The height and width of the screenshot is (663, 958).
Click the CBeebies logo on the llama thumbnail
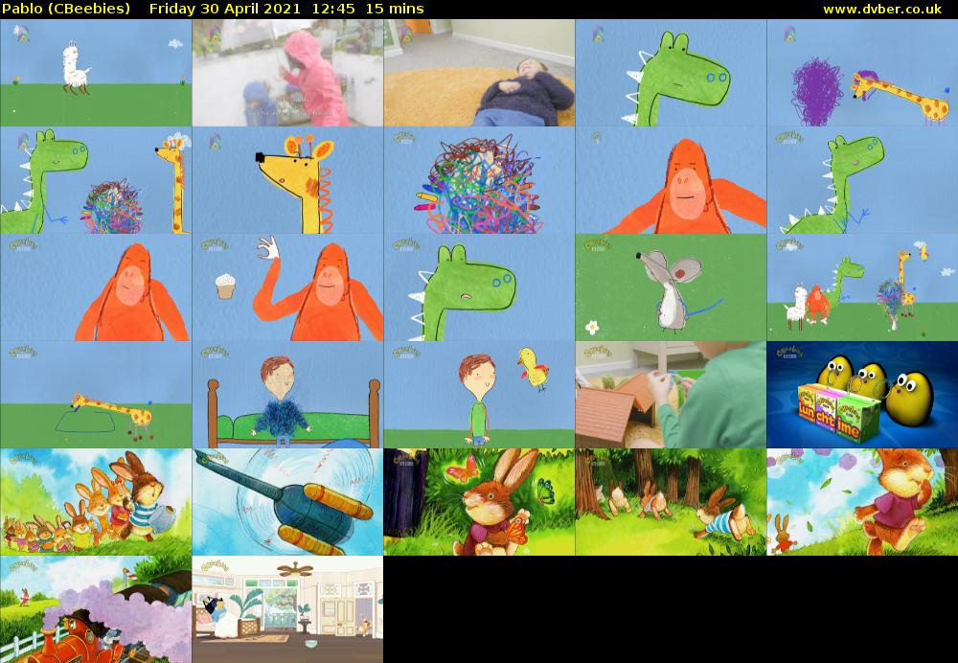[17, 34]
